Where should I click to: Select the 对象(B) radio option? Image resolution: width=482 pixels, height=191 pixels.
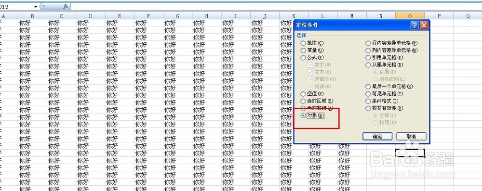pos(313,115)
